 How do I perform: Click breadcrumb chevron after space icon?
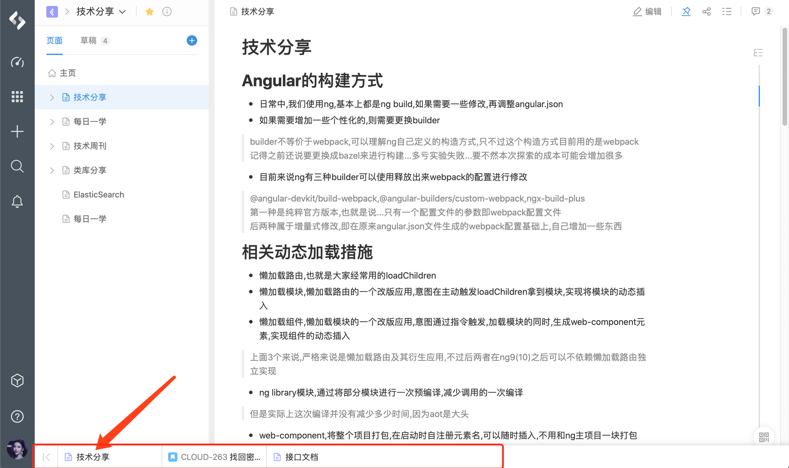click(67, 11)
